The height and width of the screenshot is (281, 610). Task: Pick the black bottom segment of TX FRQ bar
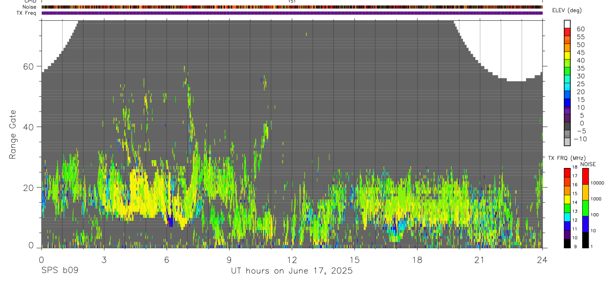tap(567, 243)
